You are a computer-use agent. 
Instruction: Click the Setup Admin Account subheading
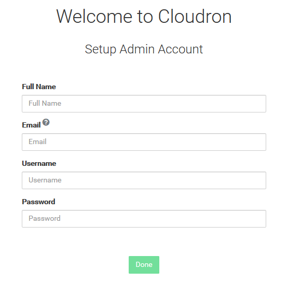(144, 49)
